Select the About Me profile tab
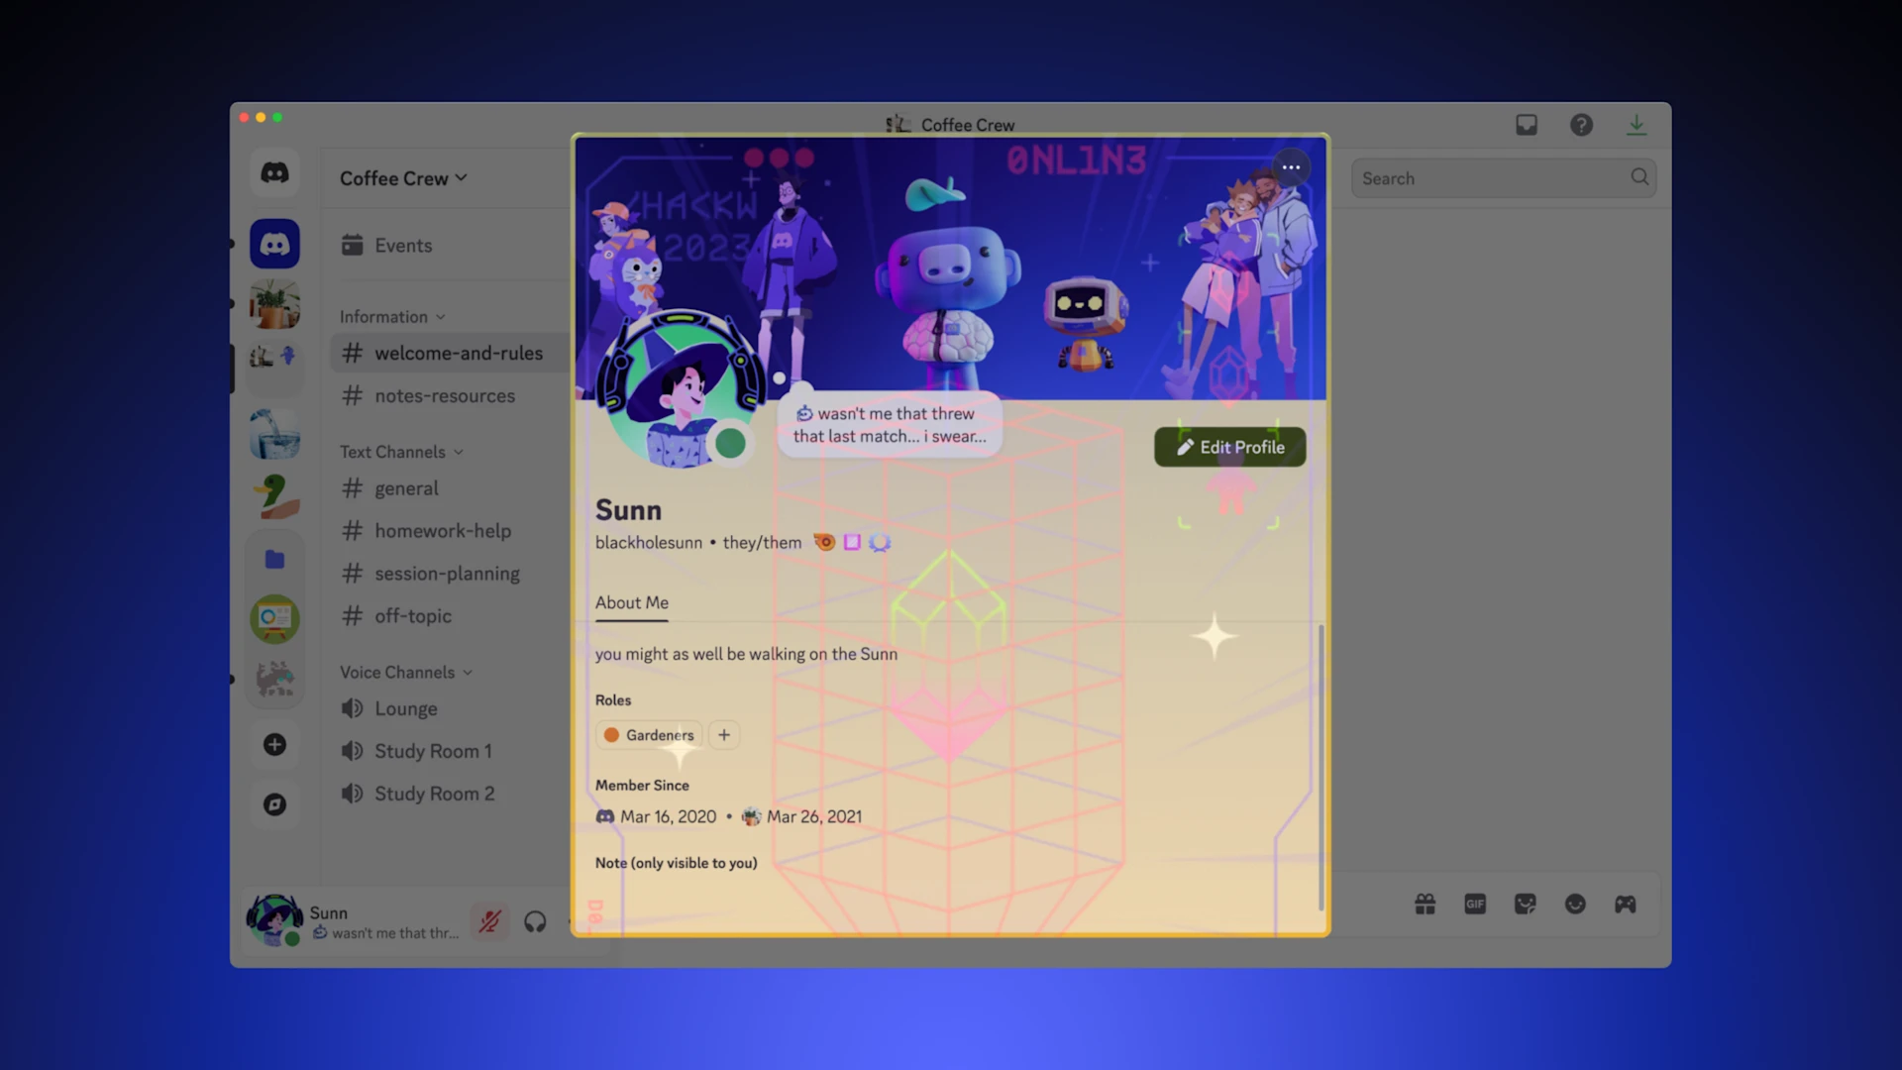This screenshot has height=1070, width=1902. (631, 602)
